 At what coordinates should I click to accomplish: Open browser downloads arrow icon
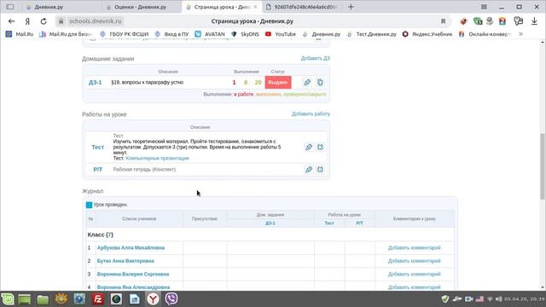pos(534,21)
